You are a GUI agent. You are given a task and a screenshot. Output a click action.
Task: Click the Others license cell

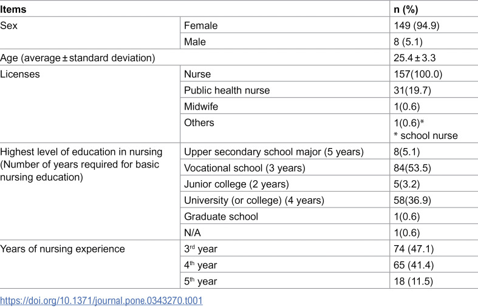tap(285, 128)
